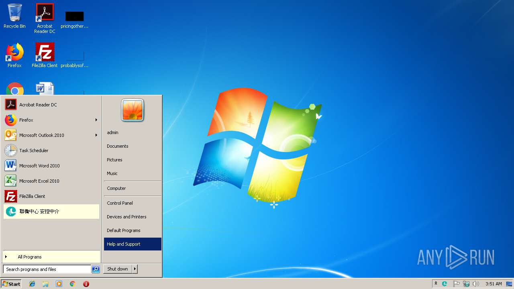
Task: Open the Action Center flag icon
Action: click(x=457, y=284)
